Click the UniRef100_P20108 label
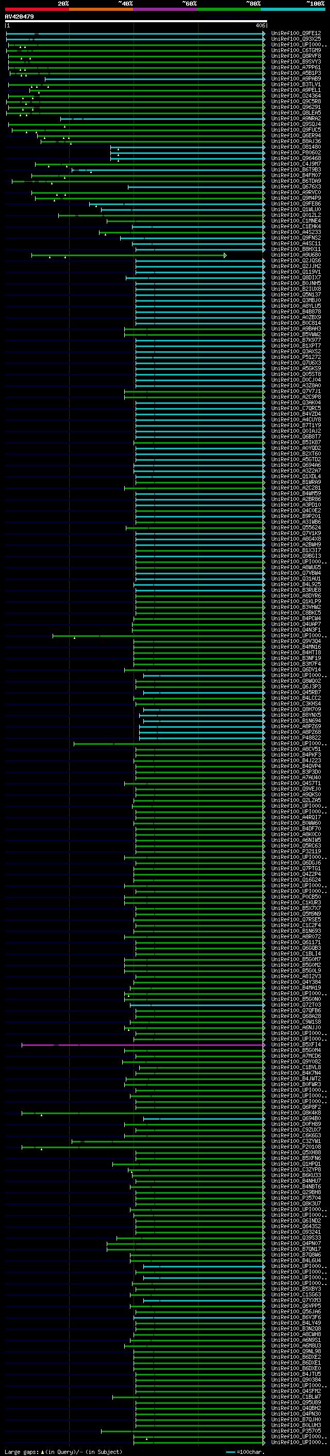 point(296,1147)
